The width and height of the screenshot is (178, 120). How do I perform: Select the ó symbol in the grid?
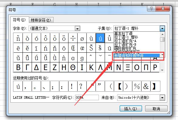pos(37,38)
